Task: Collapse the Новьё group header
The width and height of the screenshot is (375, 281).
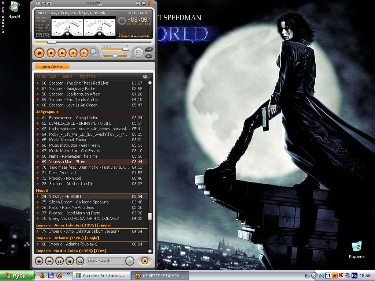Action: (42, 190)
